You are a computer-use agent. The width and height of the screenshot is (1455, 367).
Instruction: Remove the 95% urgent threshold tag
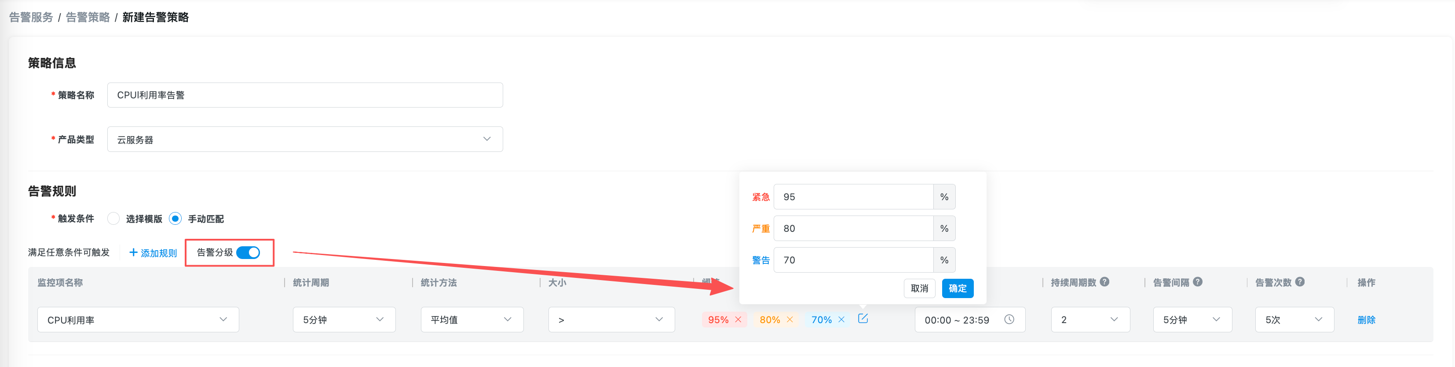coord(738,320)
